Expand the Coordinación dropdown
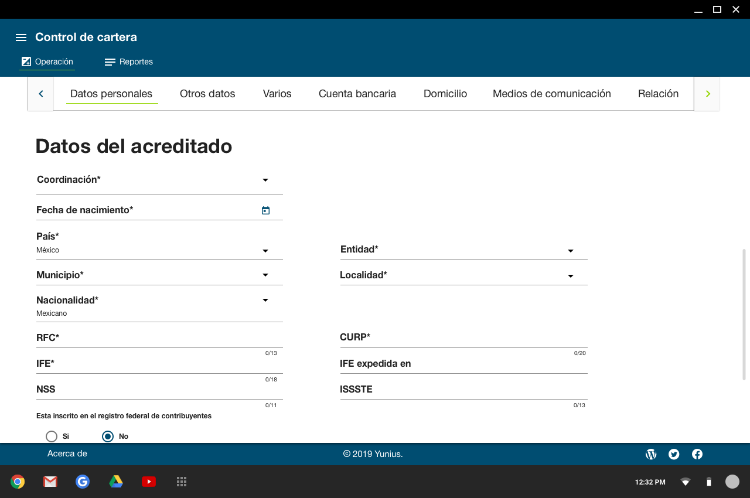 tap(265, 180)
